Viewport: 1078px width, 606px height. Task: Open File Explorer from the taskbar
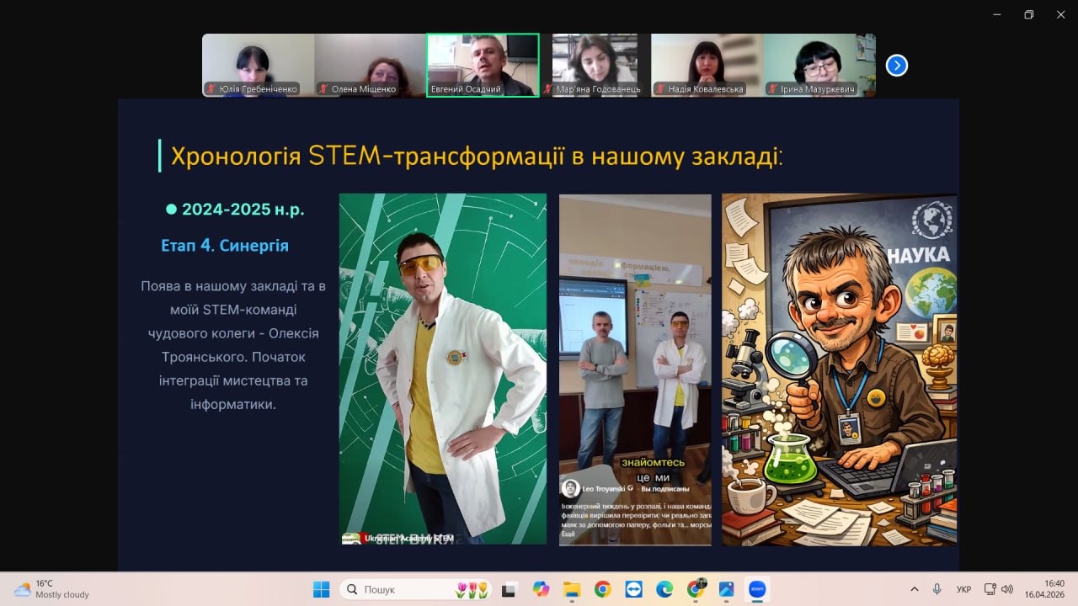coord(572,589)
